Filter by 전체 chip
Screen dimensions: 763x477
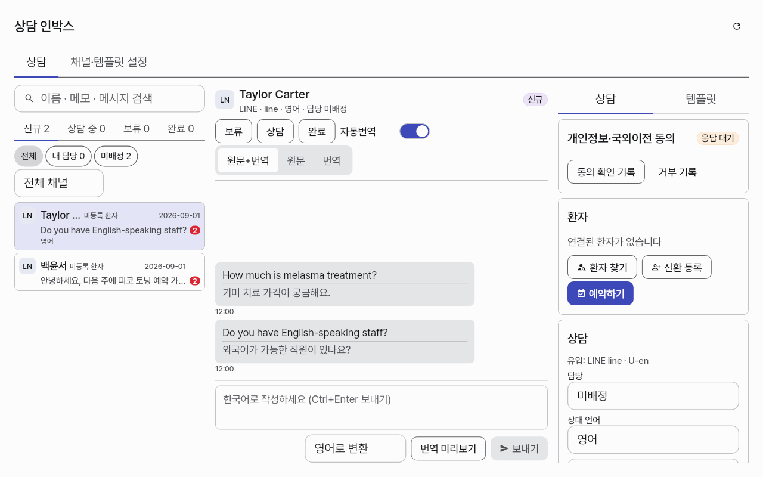click(29, 156)
